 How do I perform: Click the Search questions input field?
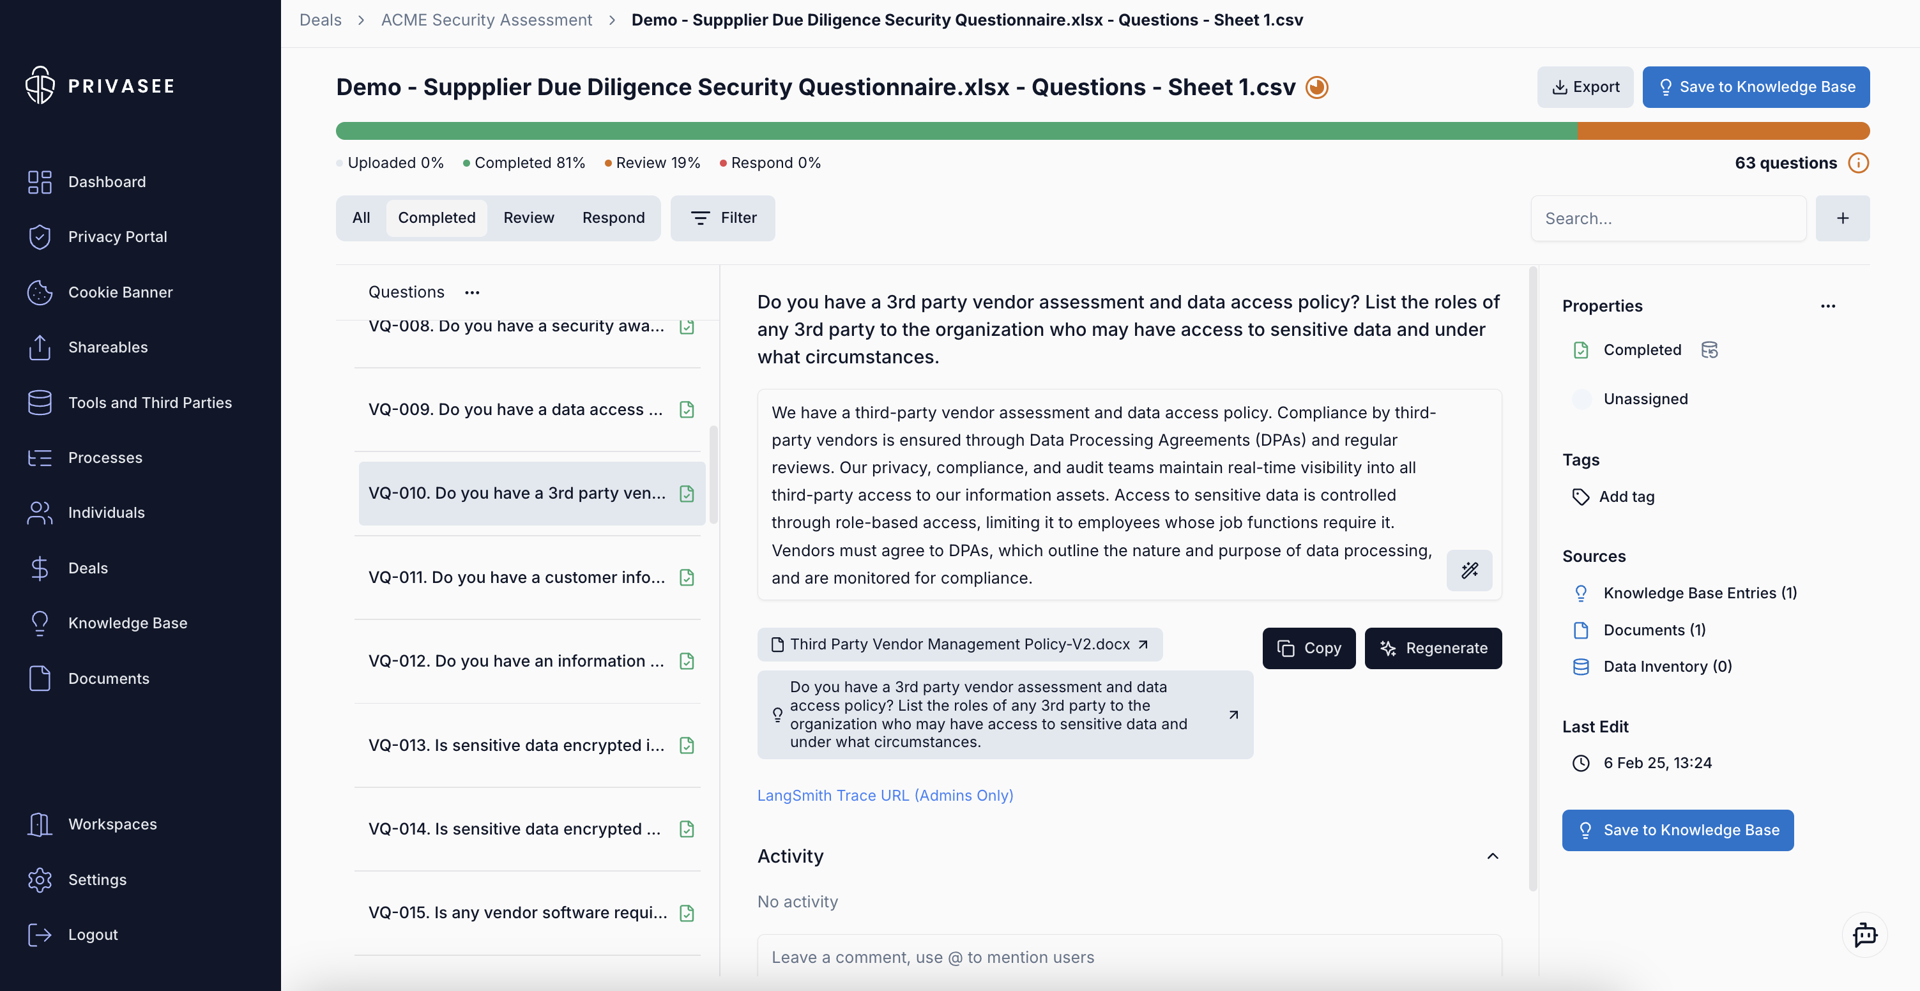click(1668, 218)
